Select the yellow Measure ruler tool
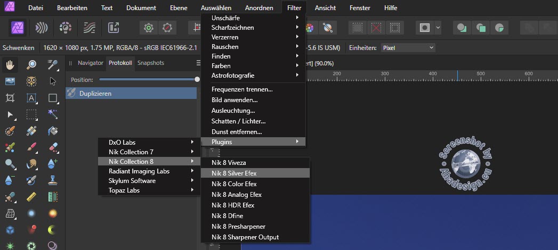This screenshot has width=558, height=250. click(x=31, y=196)
